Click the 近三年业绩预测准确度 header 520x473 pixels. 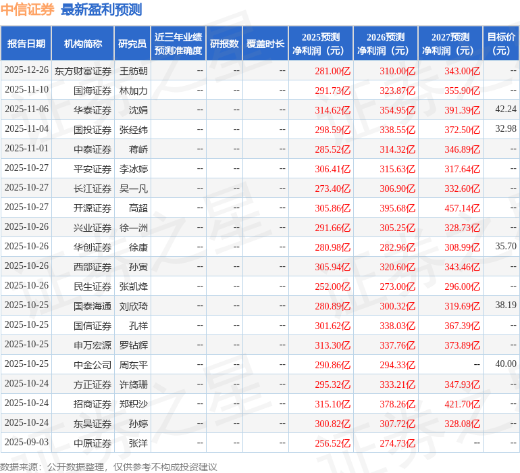coord(178,44)
